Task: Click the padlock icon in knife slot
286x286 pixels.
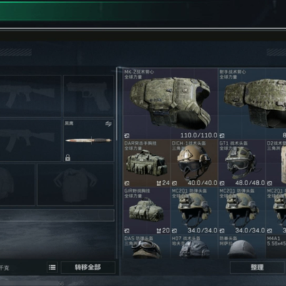Action: [x=68, y=157]
